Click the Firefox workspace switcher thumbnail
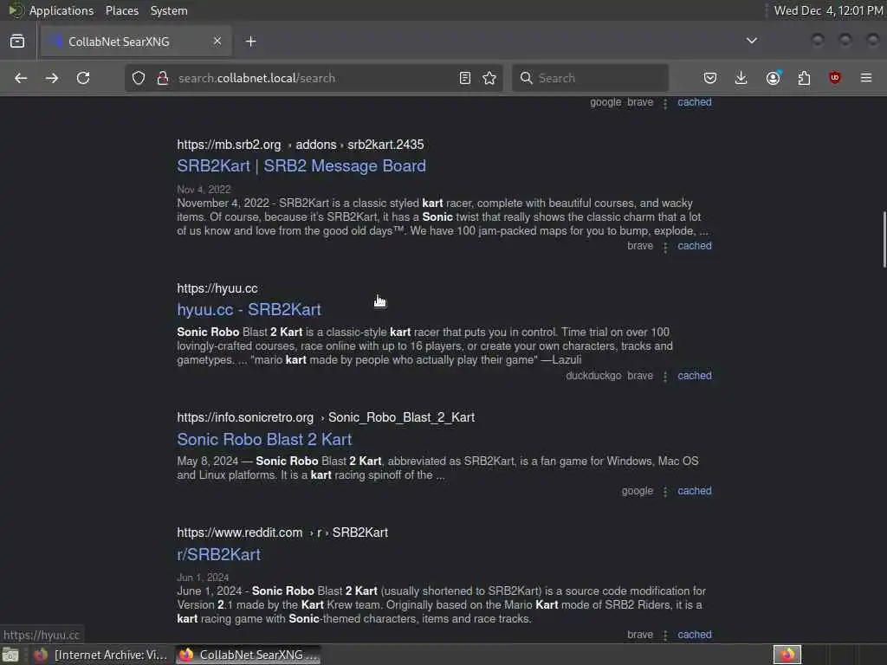Viewport: 887px width, 665px height. pyautogui.click(x=787, y=655)
